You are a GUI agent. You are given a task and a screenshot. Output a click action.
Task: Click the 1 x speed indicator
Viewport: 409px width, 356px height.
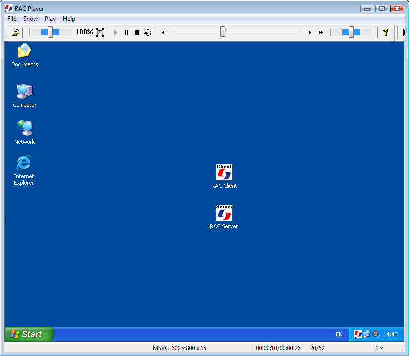[379, 348]
